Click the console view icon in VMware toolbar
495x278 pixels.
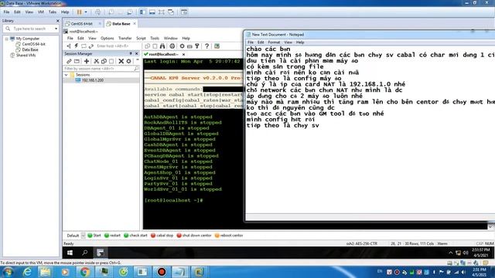click(184, 12)
